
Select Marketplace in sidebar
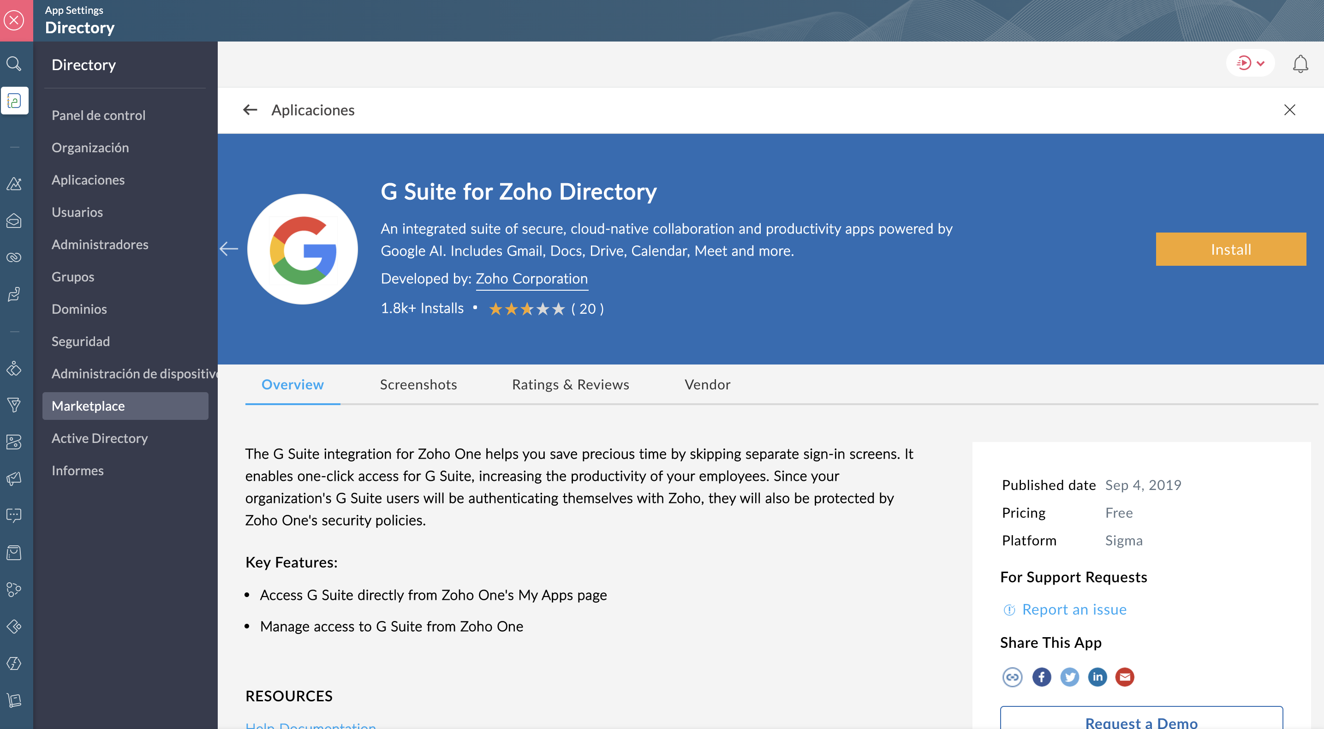click(125, 406)
